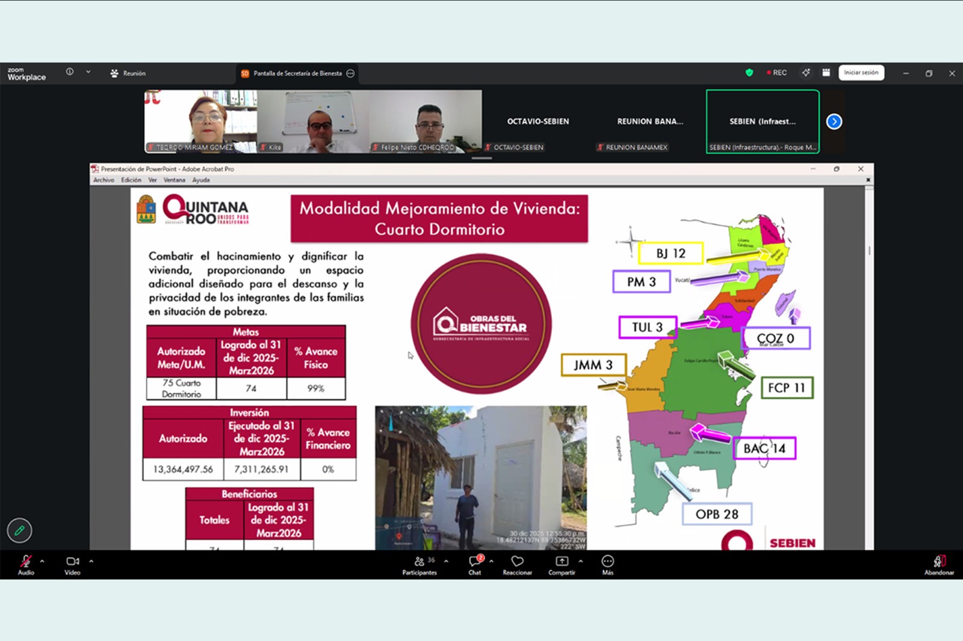Click the green encryption shield icon
The width and height of the screenshot is (963, 641).
pos(749,73)
